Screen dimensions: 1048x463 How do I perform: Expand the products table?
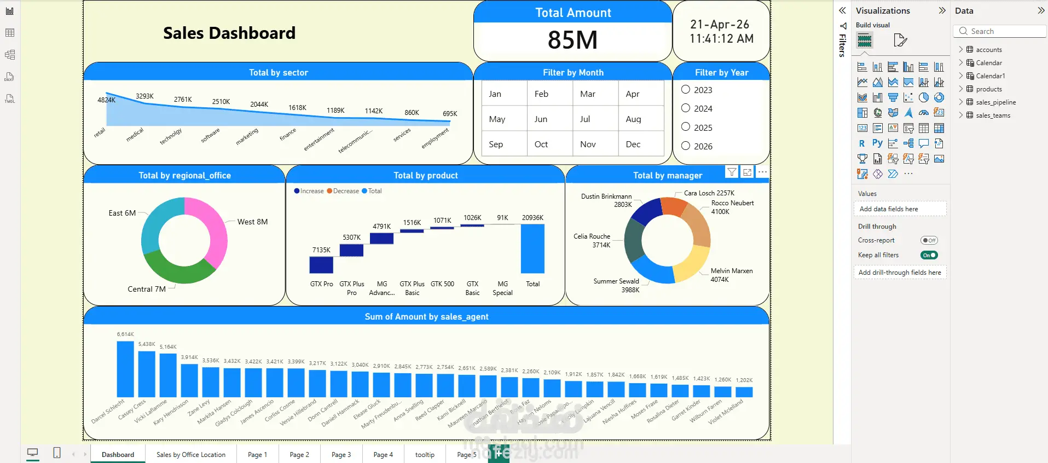pyautogui.click(x=960, y=89)
